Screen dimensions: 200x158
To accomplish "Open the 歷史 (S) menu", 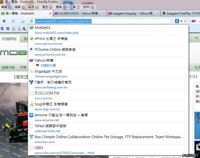I will [47, 7].
